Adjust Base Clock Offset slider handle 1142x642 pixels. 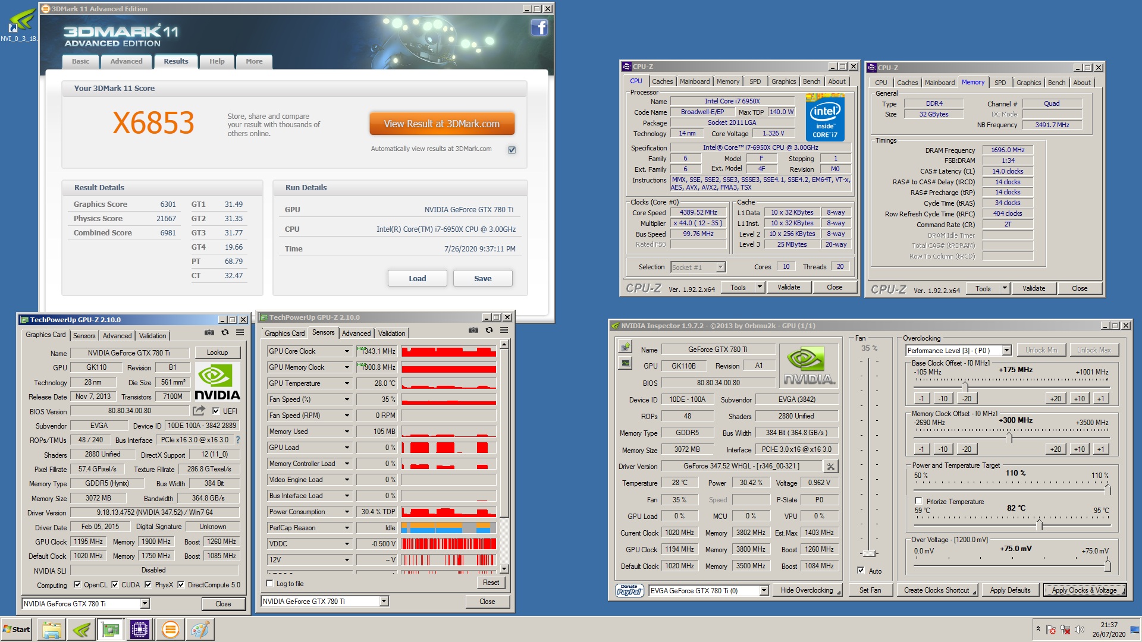[965, 387]
